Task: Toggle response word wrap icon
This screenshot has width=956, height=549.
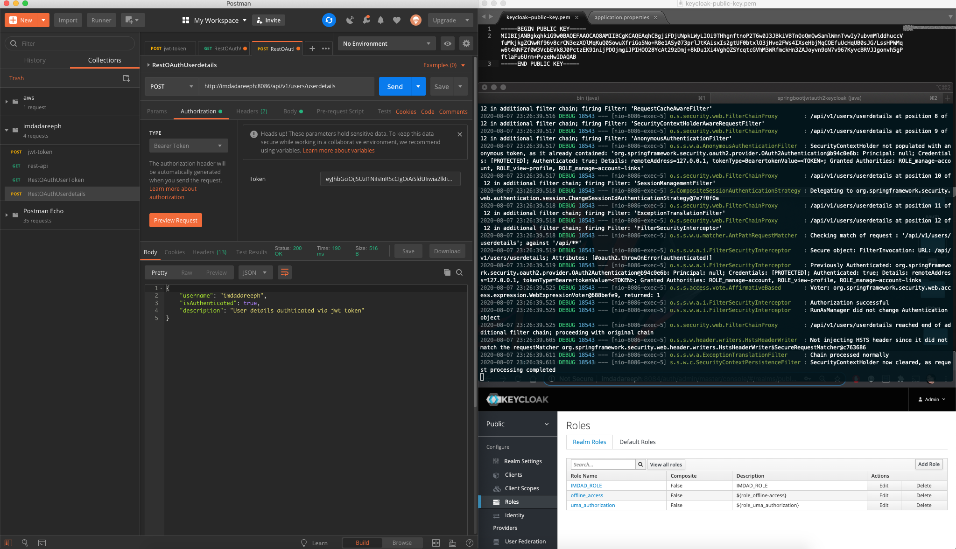Action: point(284,272)
